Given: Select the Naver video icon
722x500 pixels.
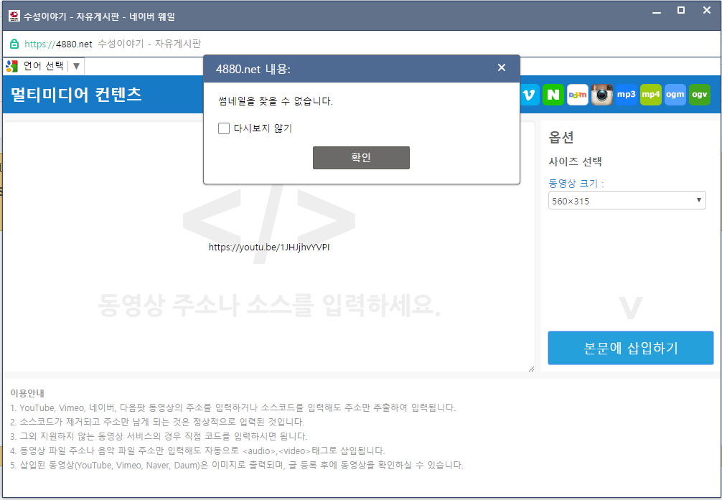Looking at the screenshot, I should pyautogui.click(x=553, y=95).
